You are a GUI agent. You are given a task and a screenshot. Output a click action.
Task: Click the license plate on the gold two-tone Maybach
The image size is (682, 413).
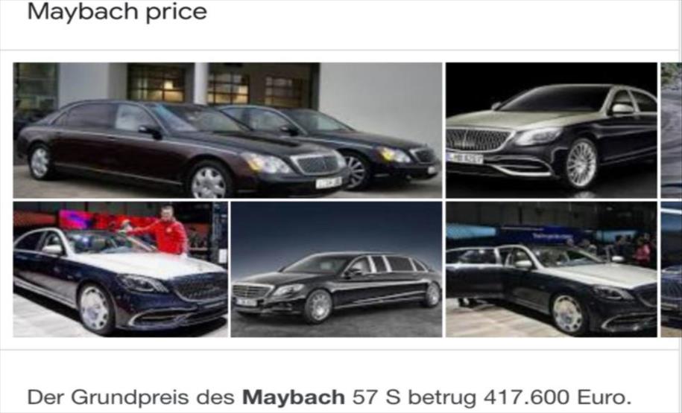(465, 158)
